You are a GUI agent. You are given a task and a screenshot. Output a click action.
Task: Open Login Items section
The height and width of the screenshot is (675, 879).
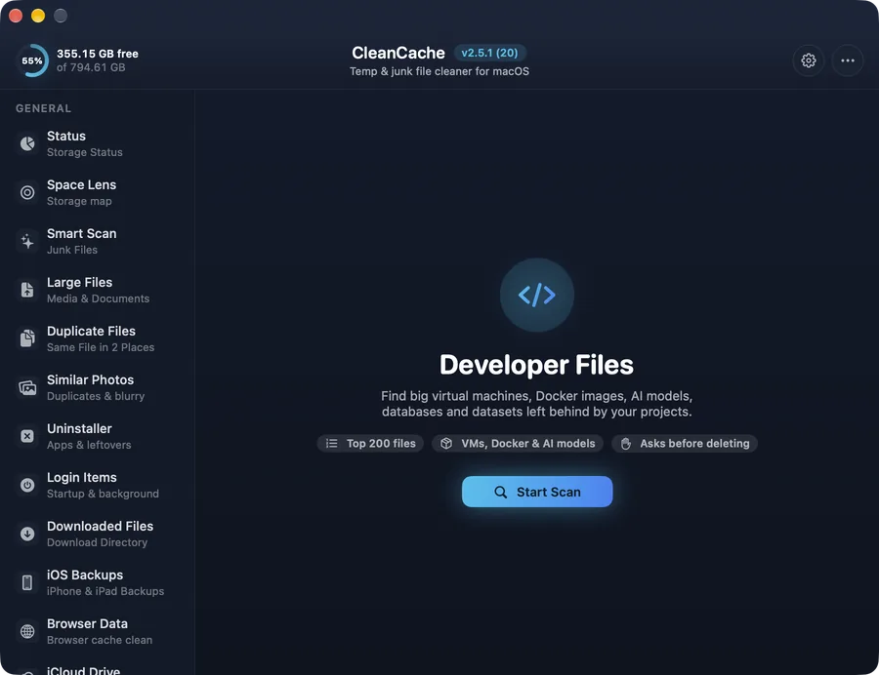coord(97,485)
